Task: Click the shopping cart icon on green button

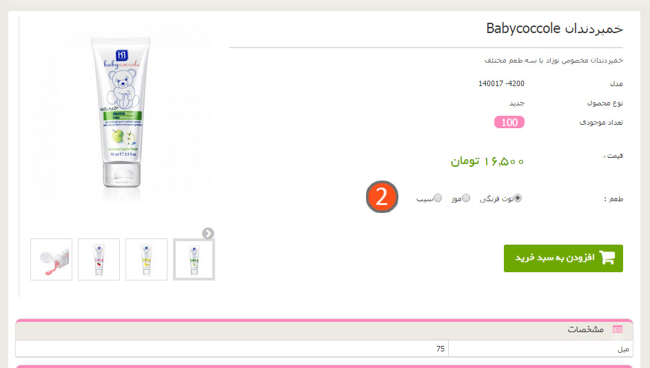Action: pos(607,258)
